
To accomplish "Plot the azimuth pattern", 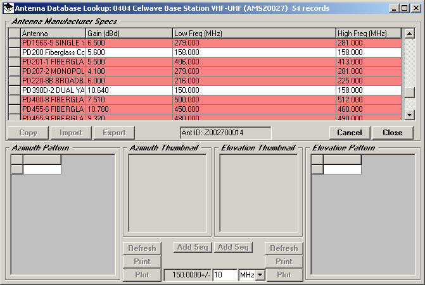I will click(142, 275).
